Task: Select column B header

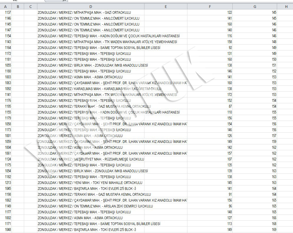Action: [x=18, y=6]
